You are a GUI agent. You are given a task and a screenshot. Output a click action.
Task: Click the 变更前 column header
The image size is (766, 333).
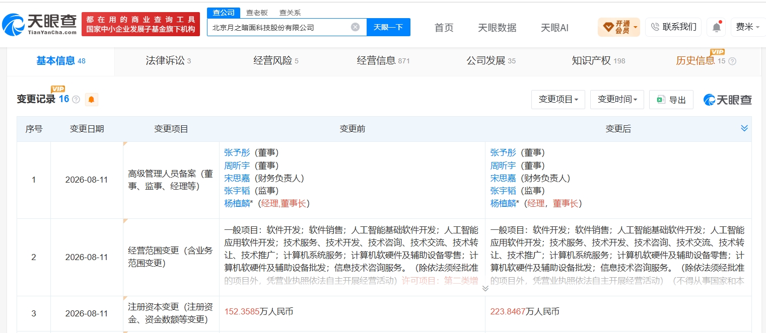(x=353, y=129)
